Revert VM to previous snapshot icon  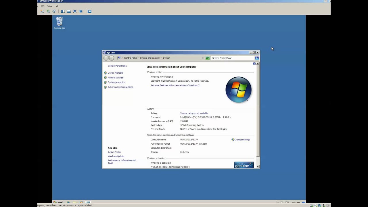pyautogui.click(x=48, y=11)
